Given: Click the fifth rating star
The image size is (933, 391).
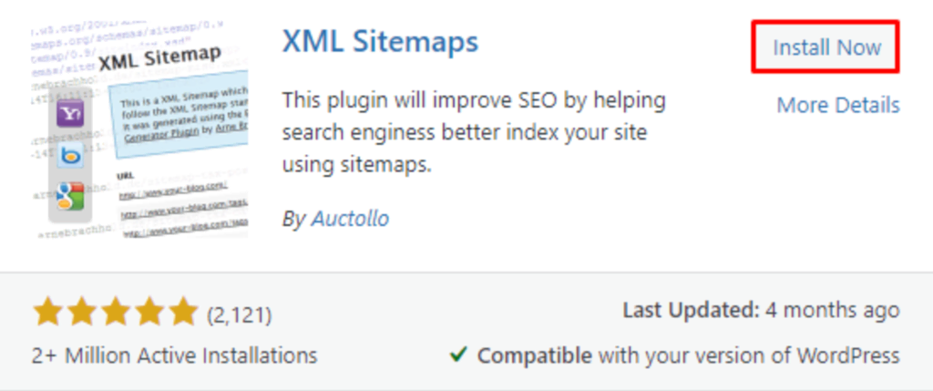Looking at the screenshot, I should [x=182, y=312].
